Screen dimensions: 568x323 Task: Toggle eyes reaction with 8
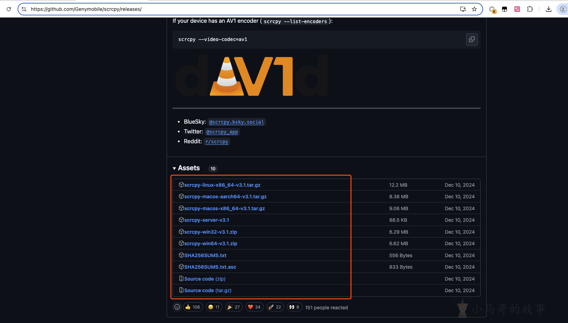(294, 307)
